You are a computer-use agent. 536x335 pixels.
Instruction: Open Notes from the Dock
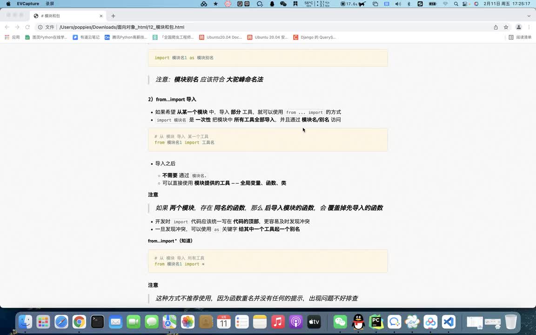point(260,322)
